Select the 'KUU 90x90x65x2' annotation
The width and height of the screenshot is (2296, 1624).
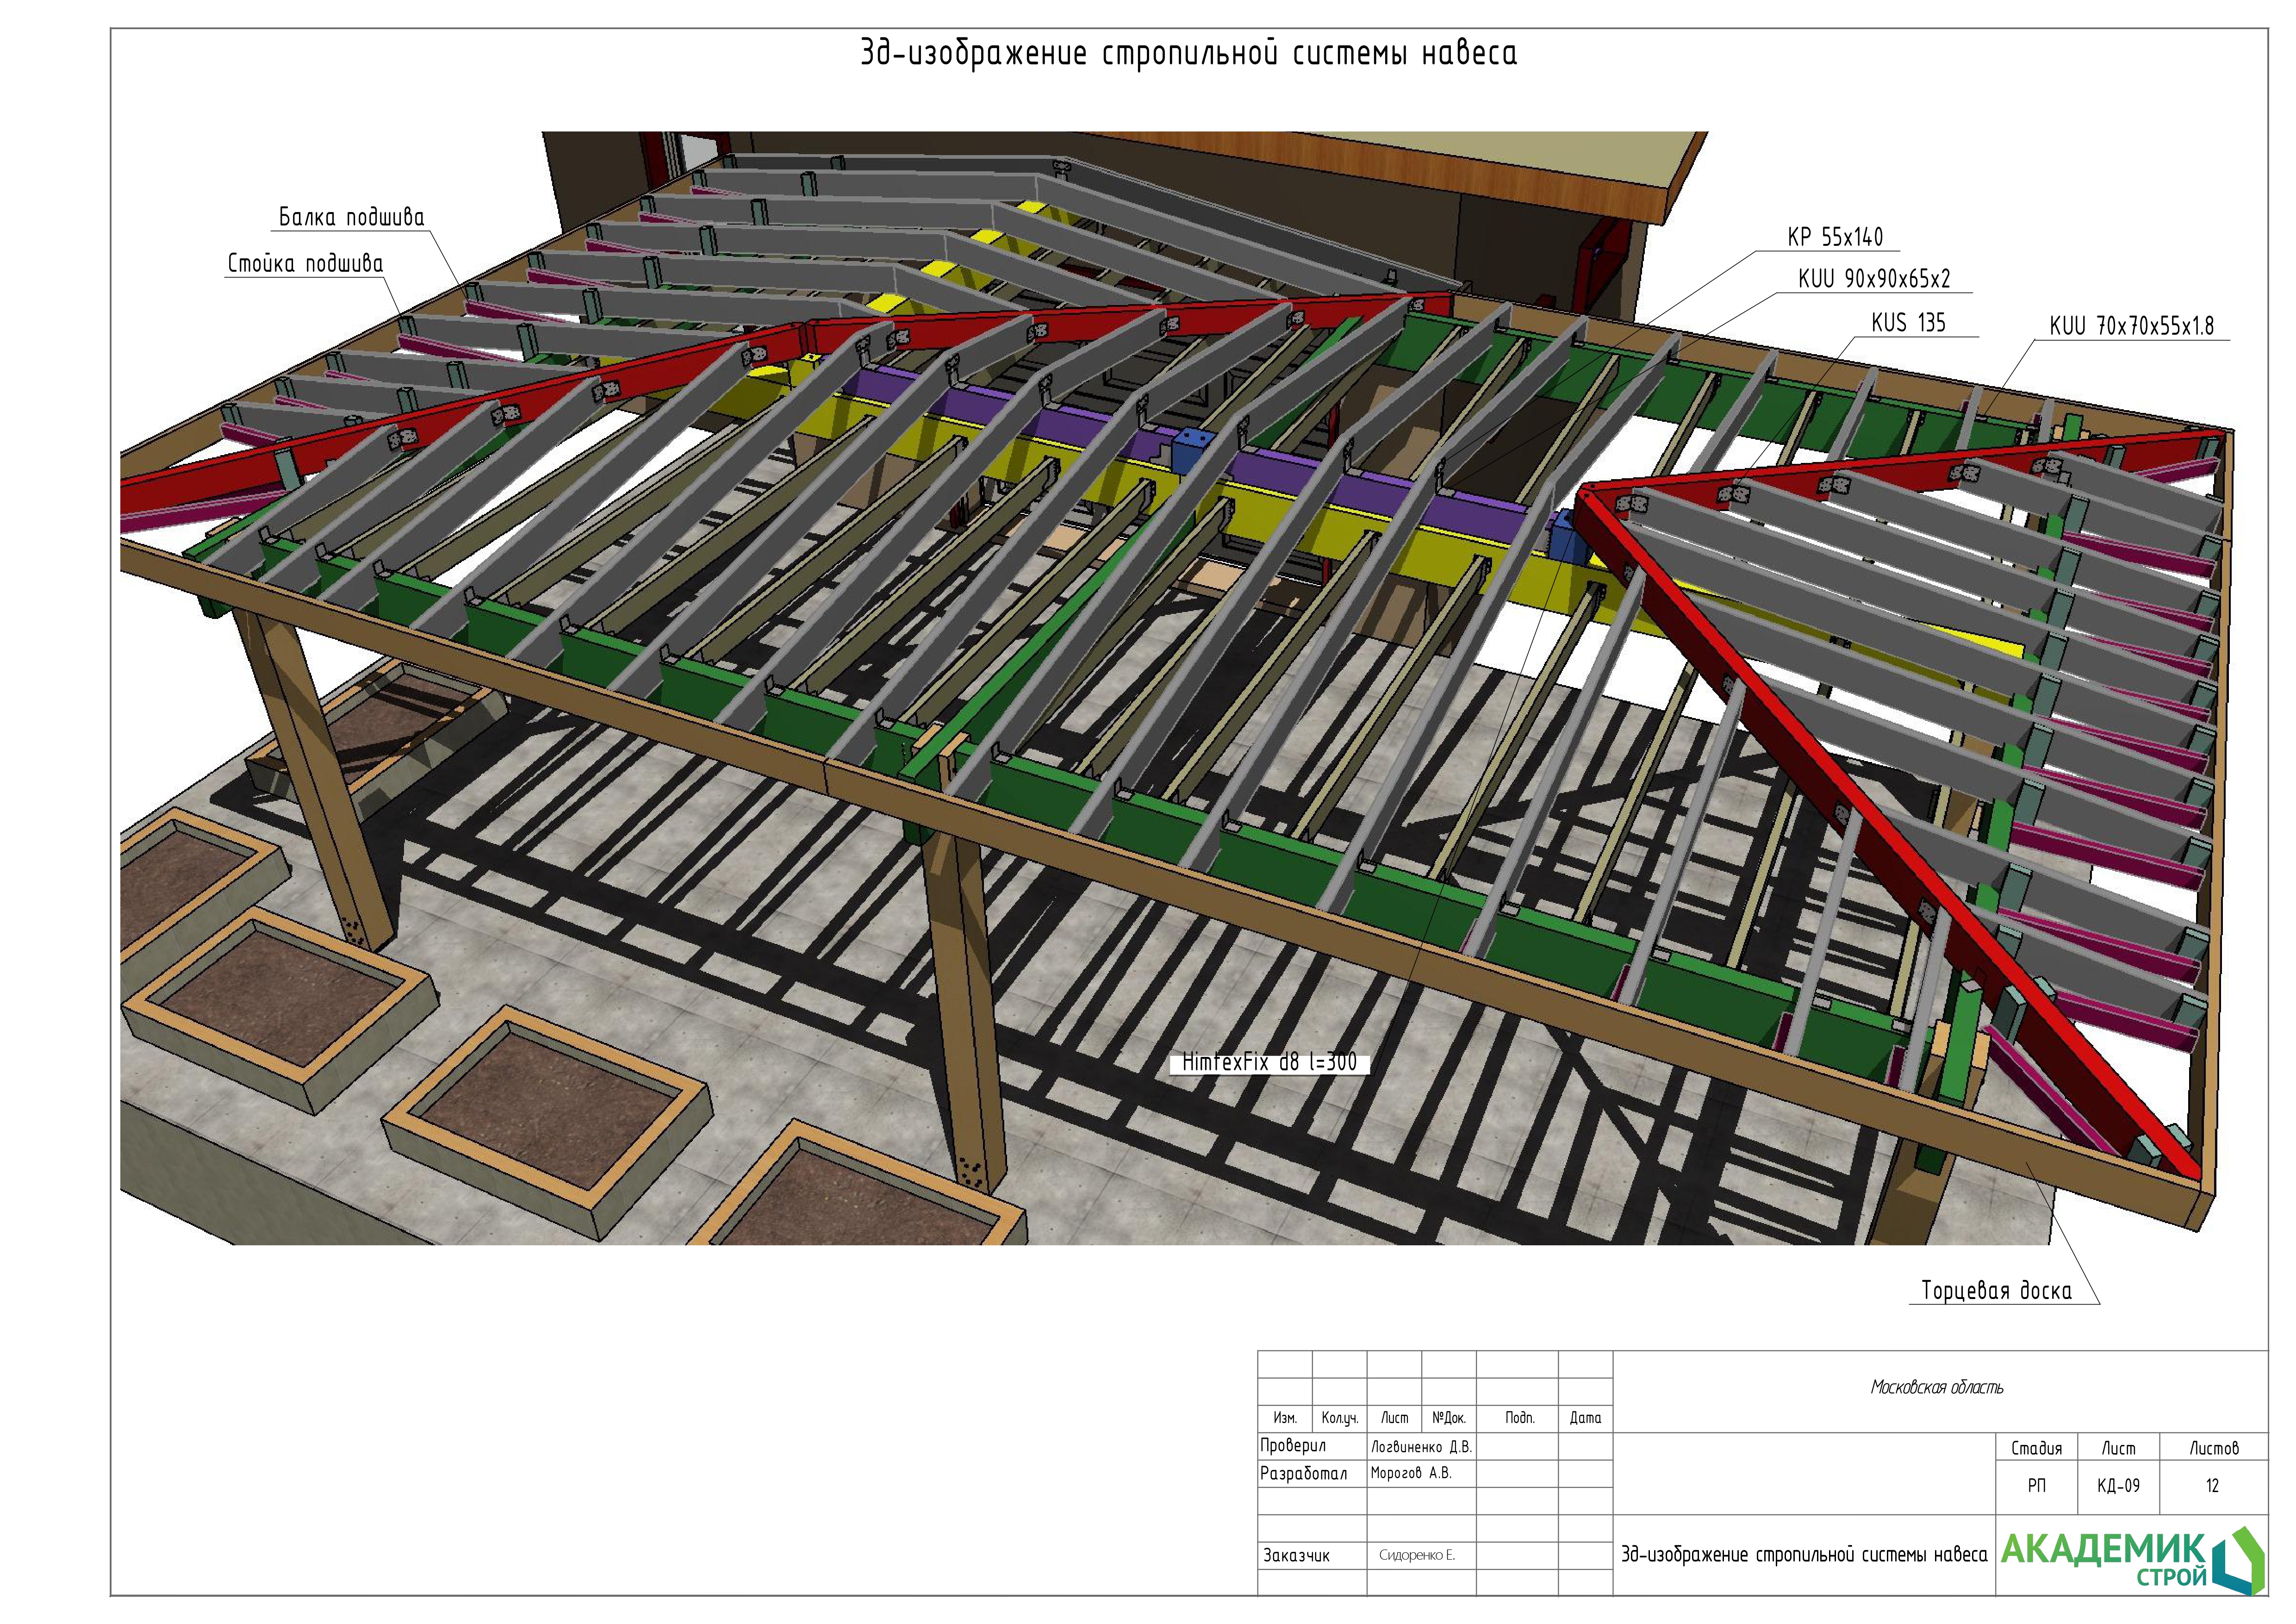1874,279
